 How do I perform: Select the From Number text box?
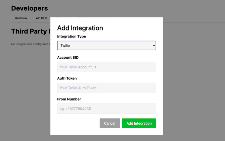coord(106,109)
